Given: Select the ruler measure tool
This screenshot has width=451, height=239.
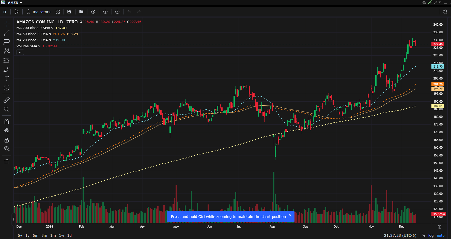Looking at the screenshot, I should click(7, 100).
